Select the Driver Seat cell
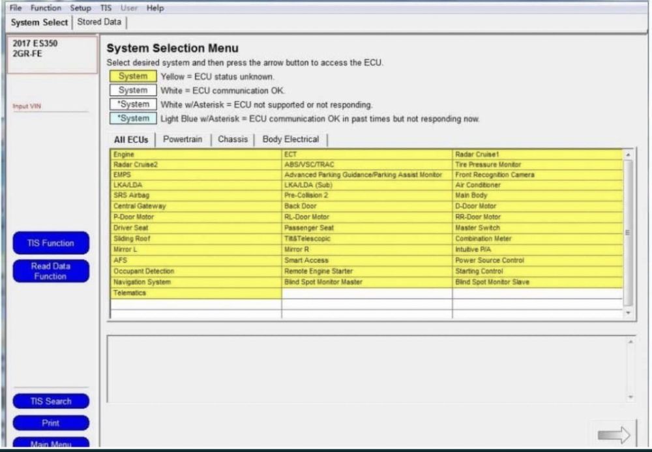The width and height of the screenshot is (652, 452). click(x=196, y=228)
